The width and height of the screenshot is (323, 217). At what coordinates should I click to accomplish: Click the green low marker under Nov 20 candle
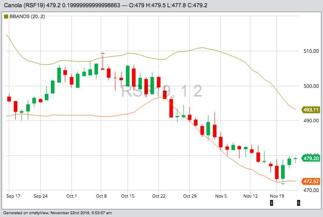click(x=283, y=183)
